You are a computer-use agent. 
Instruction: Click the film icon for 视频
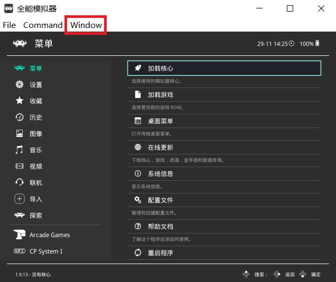click(20, 166)
